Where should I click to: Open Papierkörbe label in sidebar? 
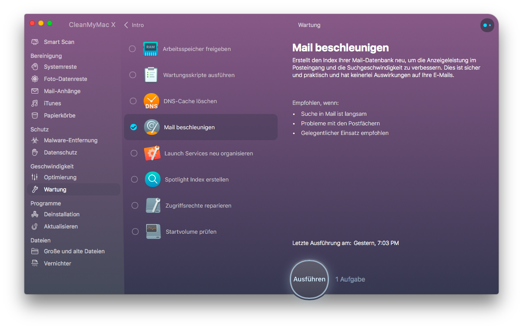pyautogui.click(x=60, y=116)
